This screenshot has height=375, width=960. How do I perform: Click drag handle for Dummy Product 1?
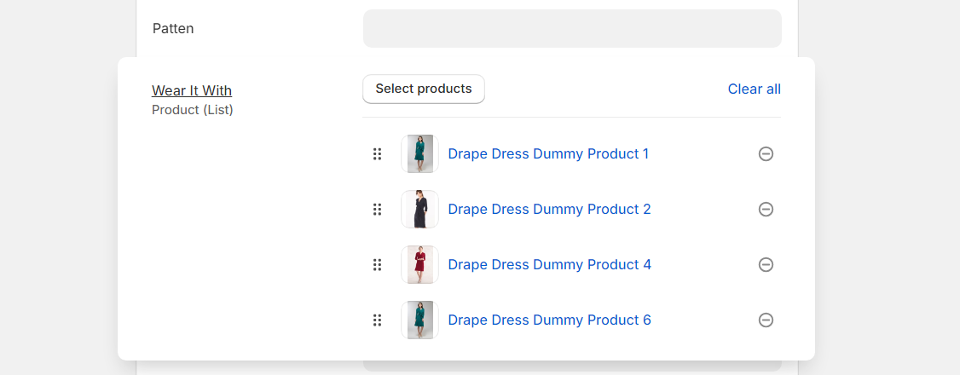377,153
